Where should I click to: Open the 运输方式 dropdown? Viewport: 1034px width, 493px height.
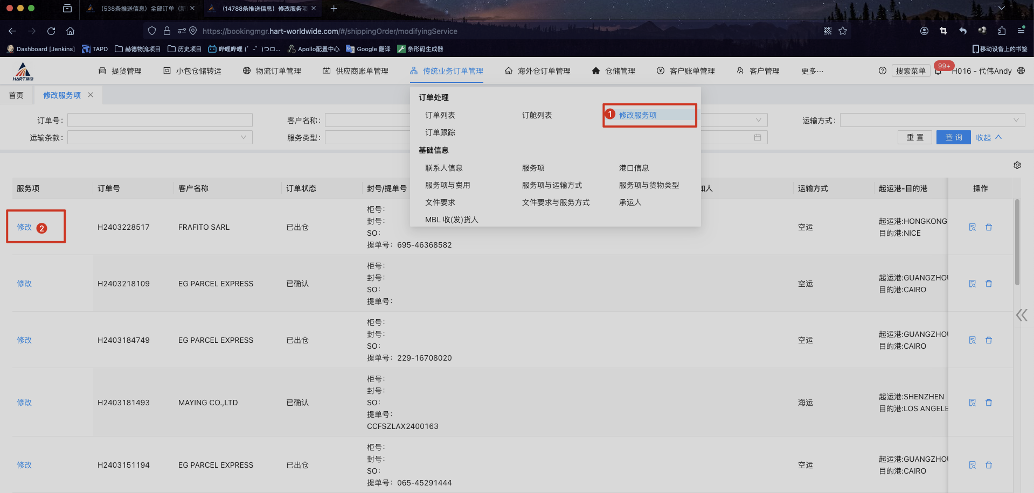(932, 119)
